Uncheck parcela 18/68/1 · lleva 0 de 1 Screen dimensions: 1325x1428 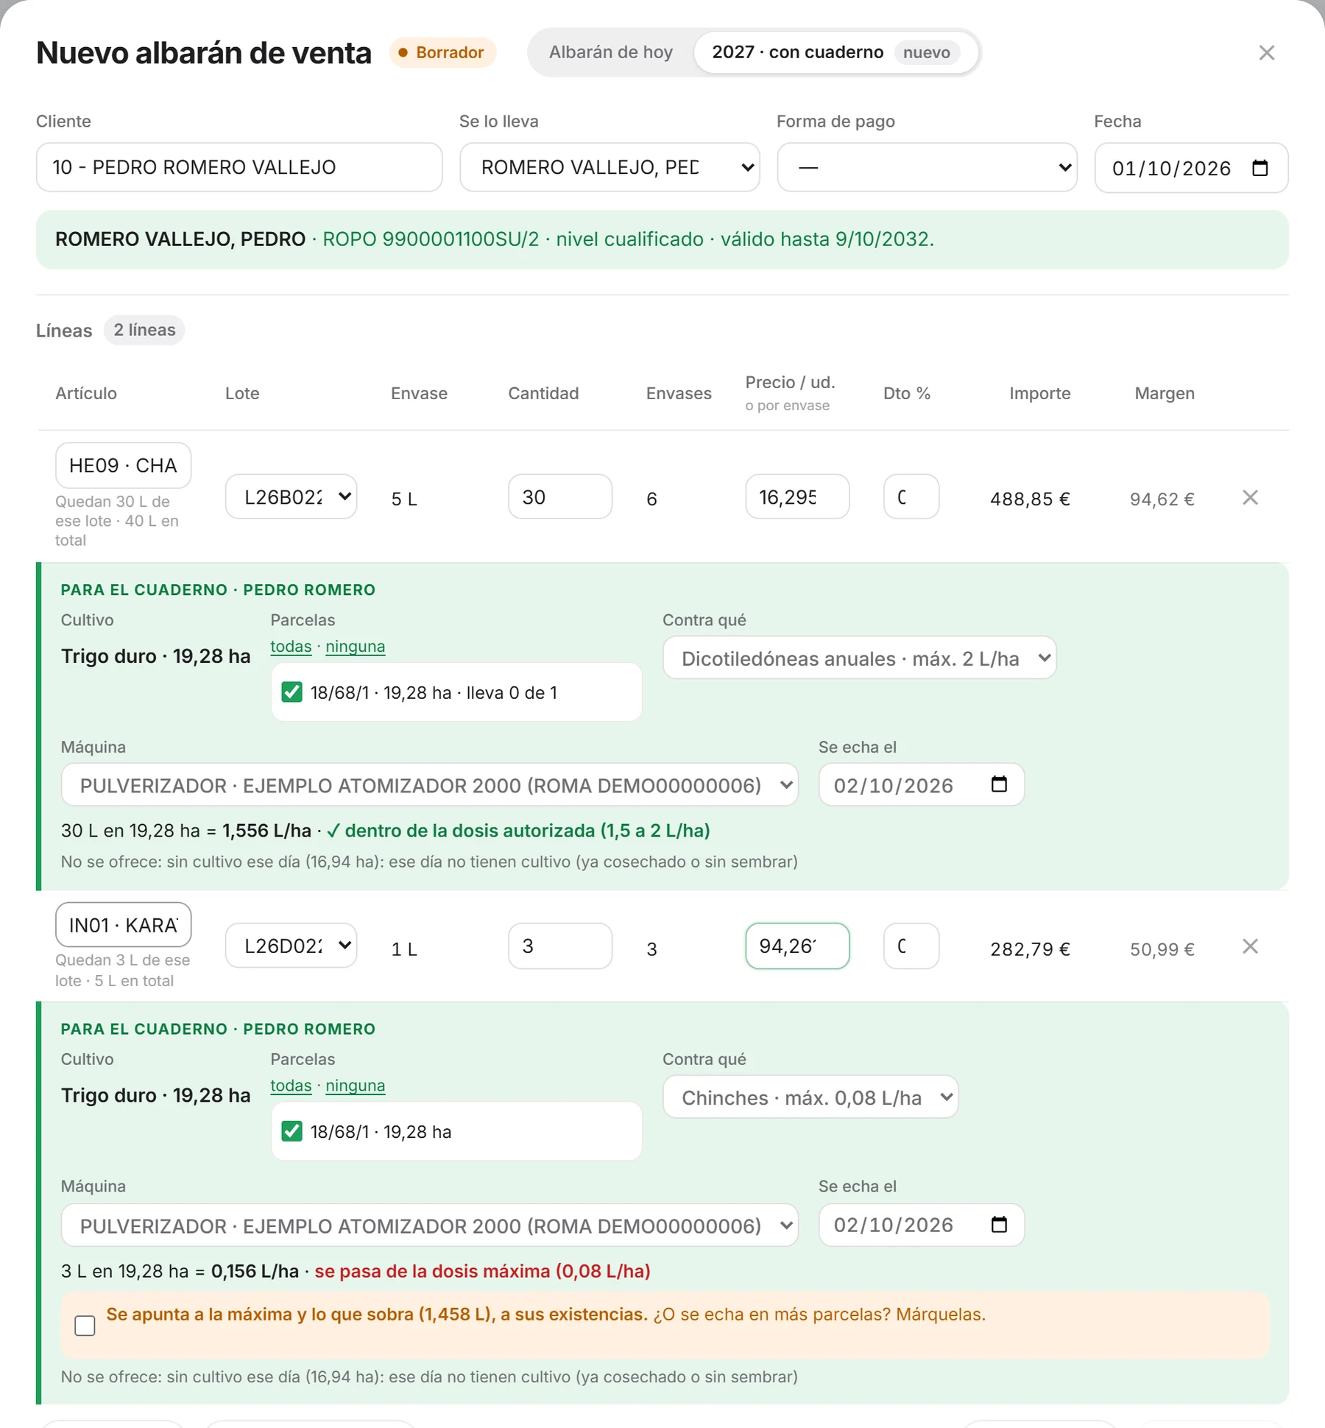point(291,692)
